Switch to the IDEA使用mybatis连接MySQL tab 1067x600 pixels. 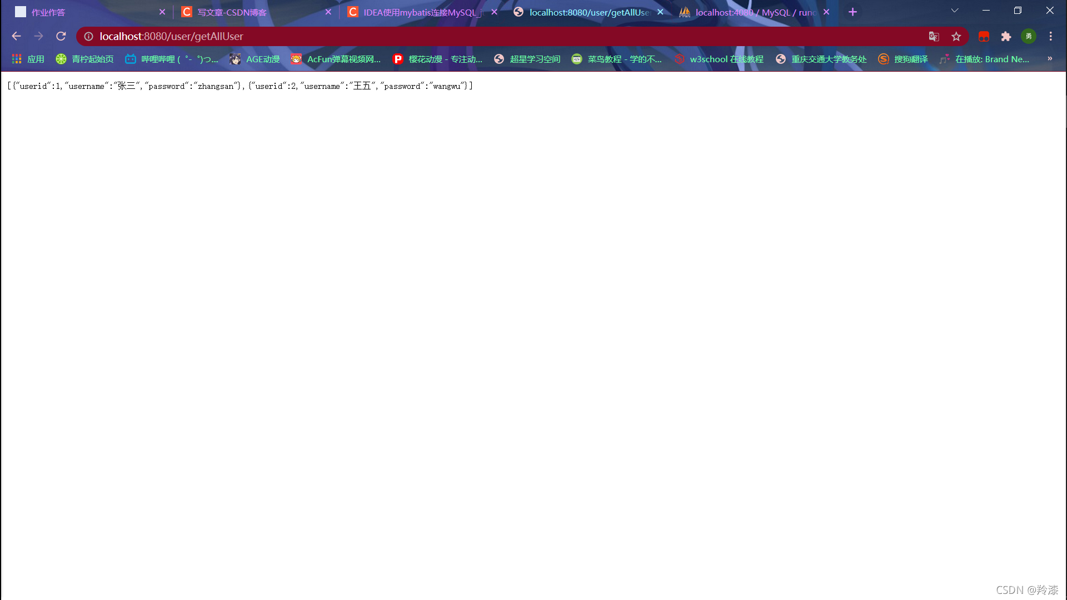coord(421,12)
